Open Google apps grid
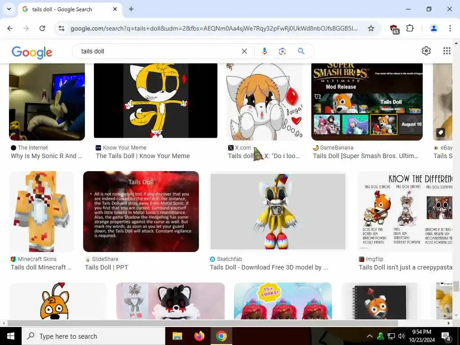 point(447,51)
